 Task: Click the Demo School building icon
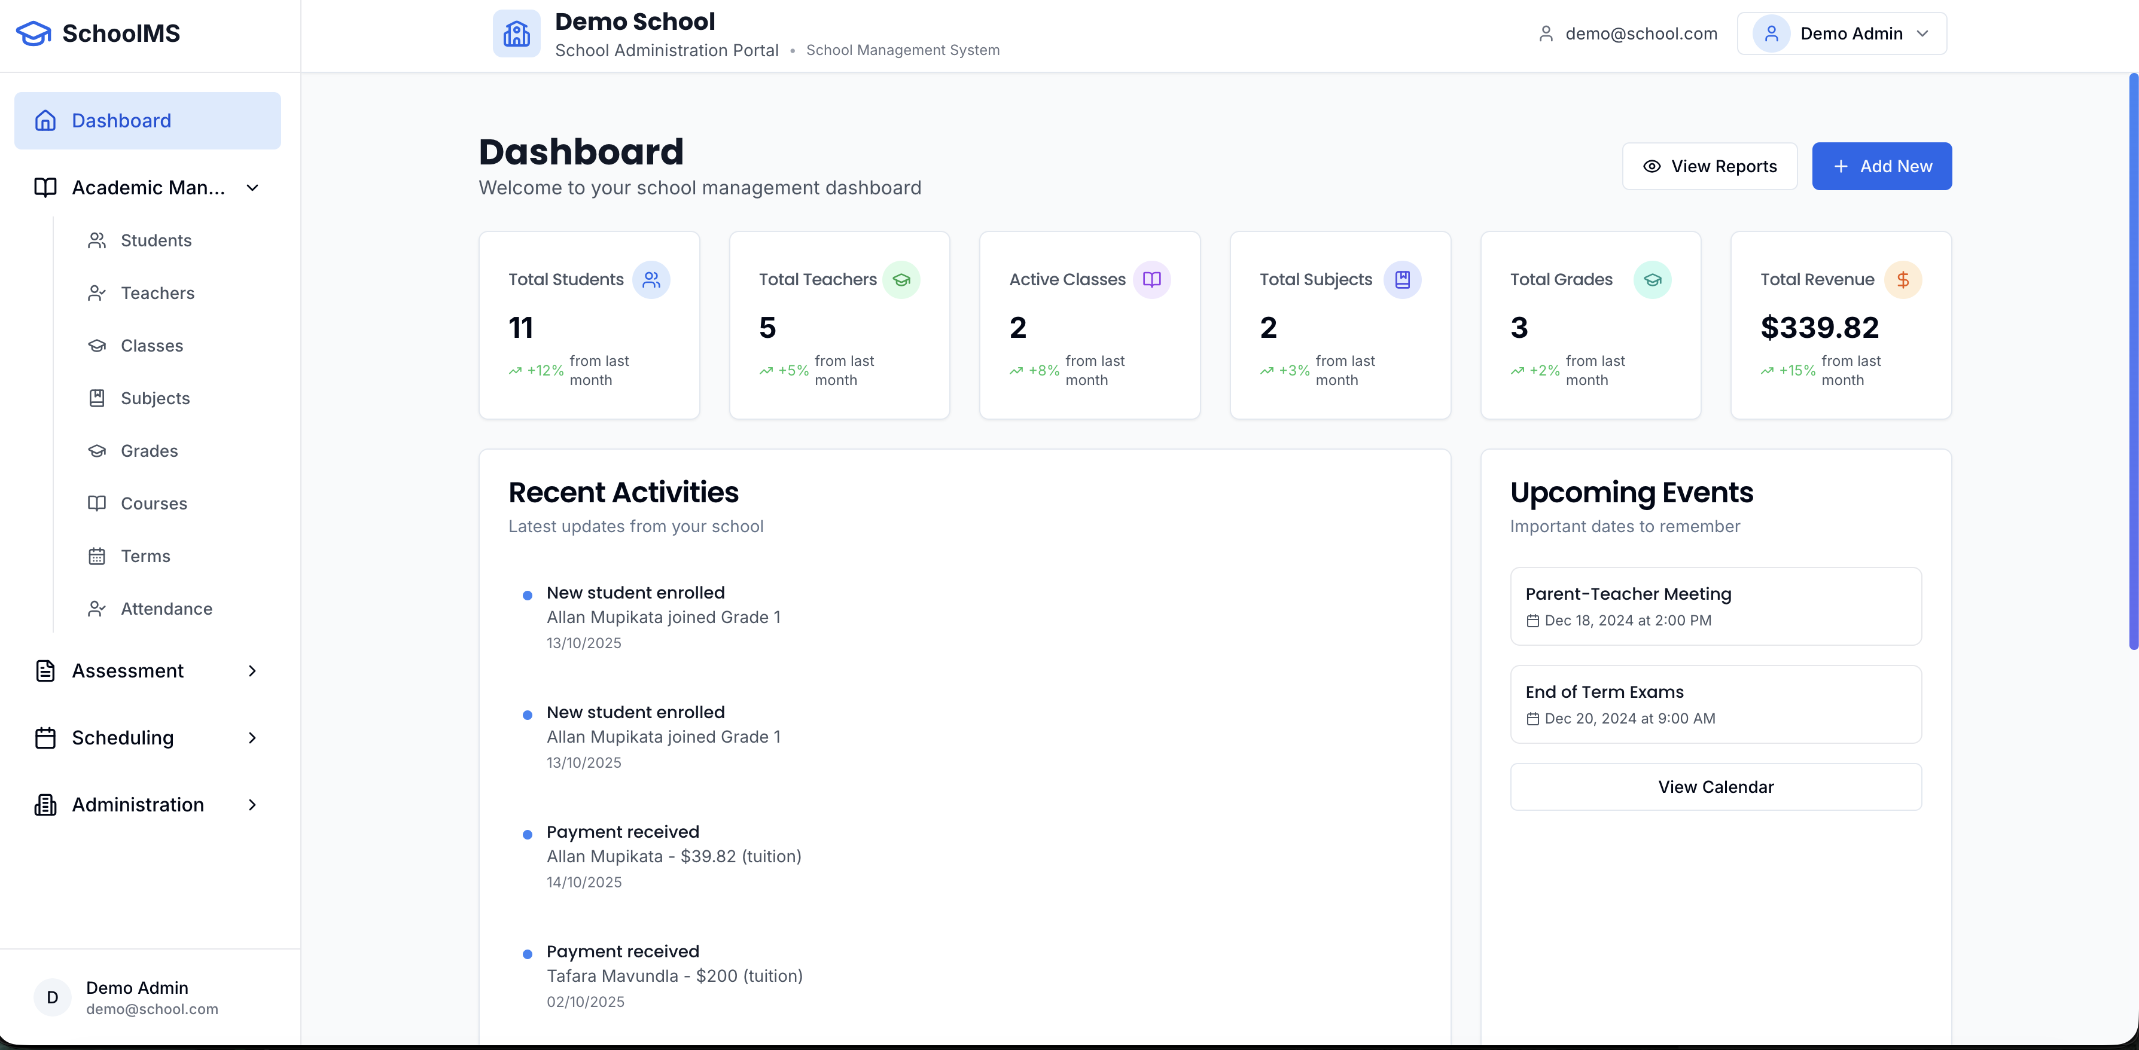pyautogui.click(x=516, y=33)
